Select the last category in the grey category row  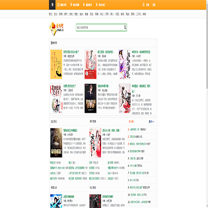[144, 14]
